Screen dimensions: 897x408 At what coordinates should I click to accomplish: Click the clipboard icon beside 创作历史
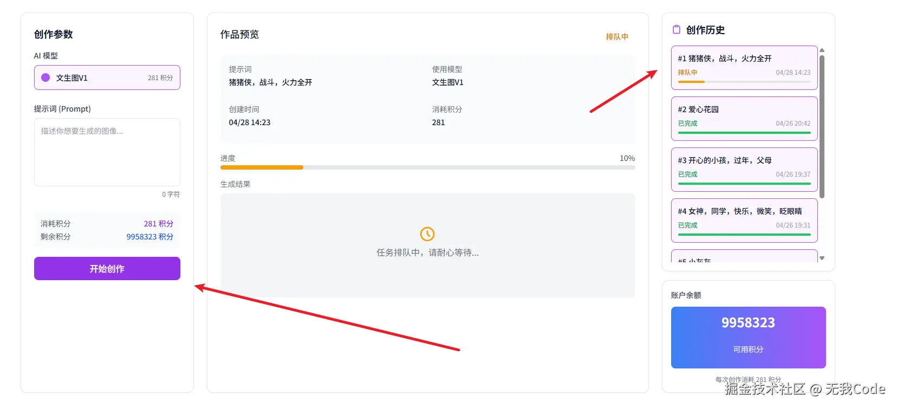pos(676,30)
